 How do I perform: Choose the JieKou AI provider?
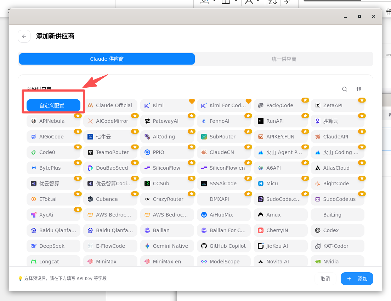280,246
